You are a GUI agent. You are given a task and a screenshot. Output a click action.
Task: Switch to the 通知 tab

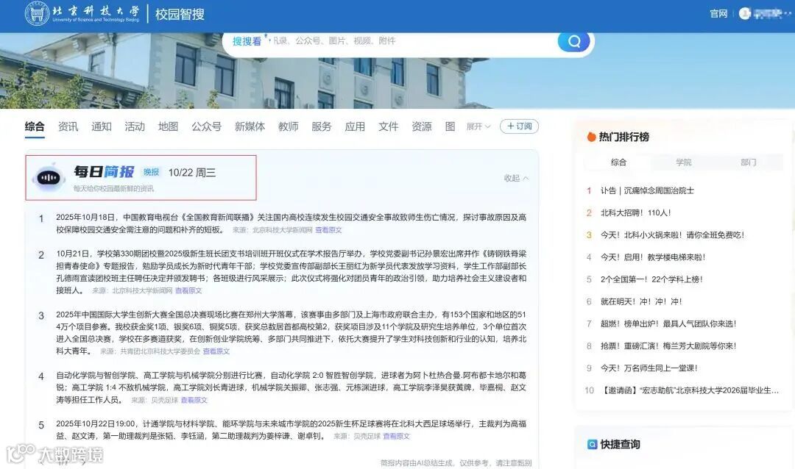102,126
